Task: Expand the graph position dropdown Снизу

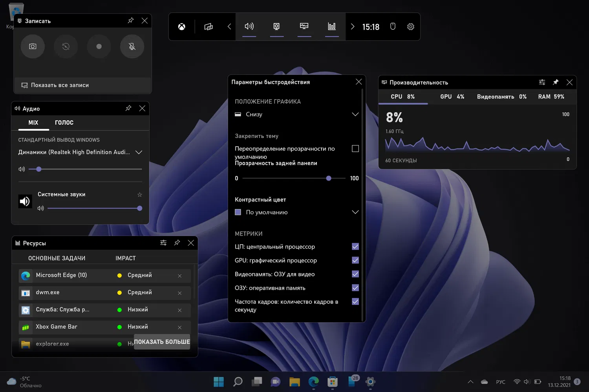Action: (355, 114)
